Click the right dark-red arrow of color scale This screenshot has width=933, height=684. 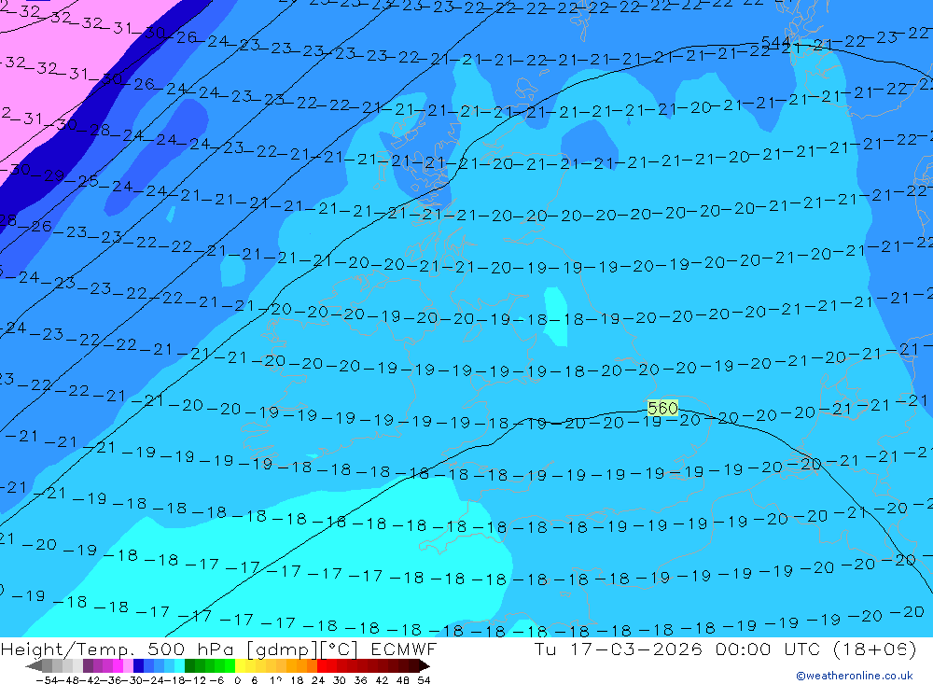425,666
